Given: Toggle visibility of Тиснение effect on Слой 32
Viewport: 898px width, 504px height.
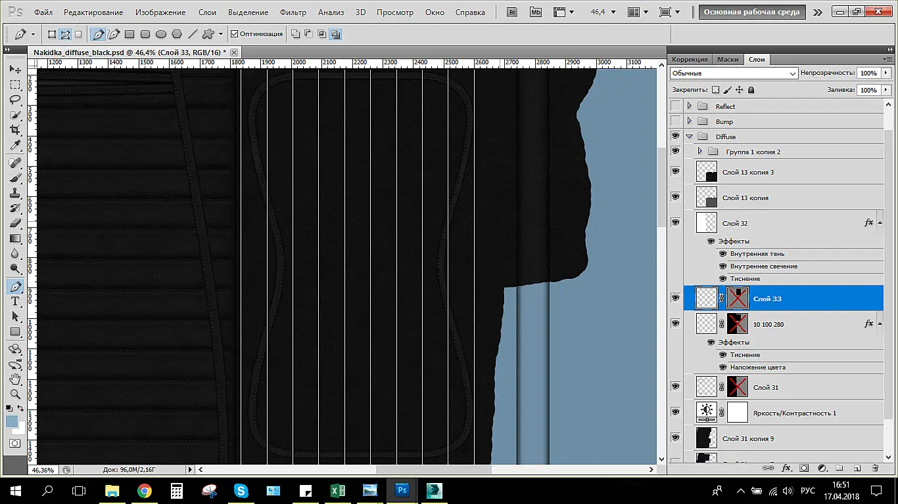Looking at the screenshot, I should click(x=723, y=279).
